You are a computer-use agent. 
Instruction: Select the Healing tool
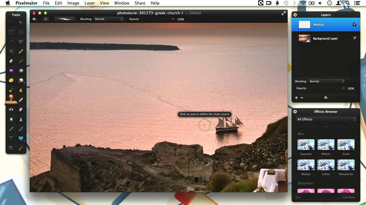(21, 100)
